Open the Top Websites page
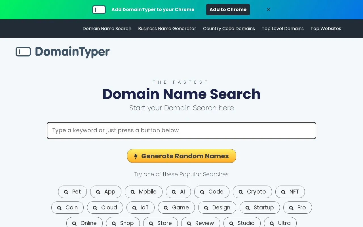 (x=326, y=28)
